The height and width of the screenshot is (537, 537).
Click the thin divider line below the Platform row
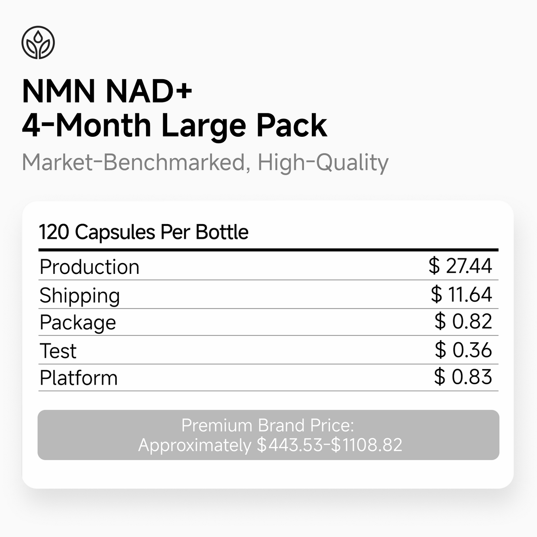click(x=268, y=391)
